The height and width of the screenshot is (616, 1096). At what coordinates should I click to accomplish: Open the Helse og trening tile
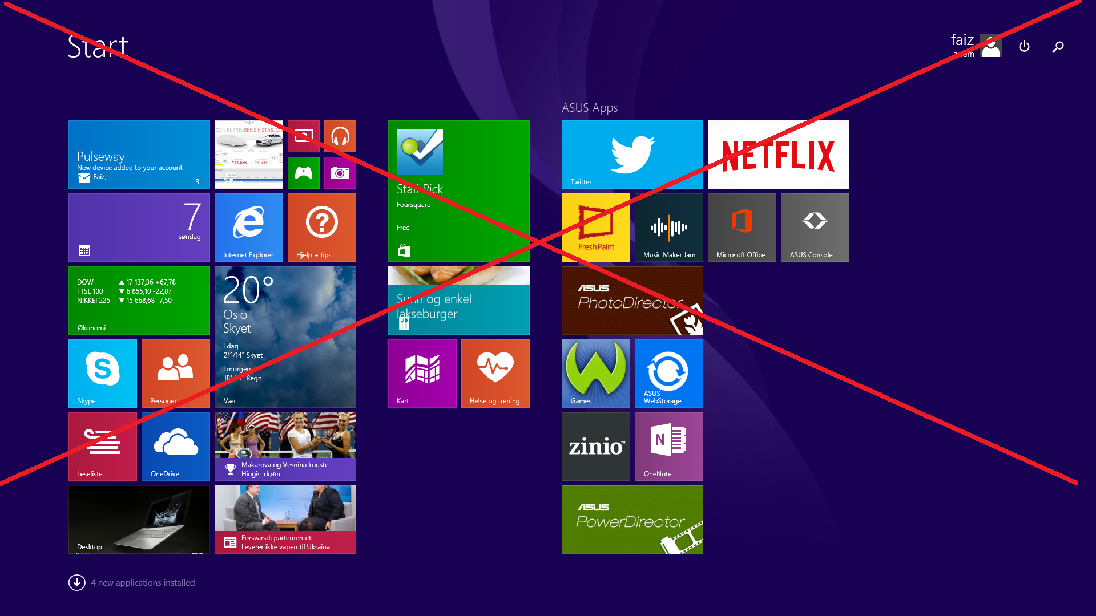pos(495,374)
